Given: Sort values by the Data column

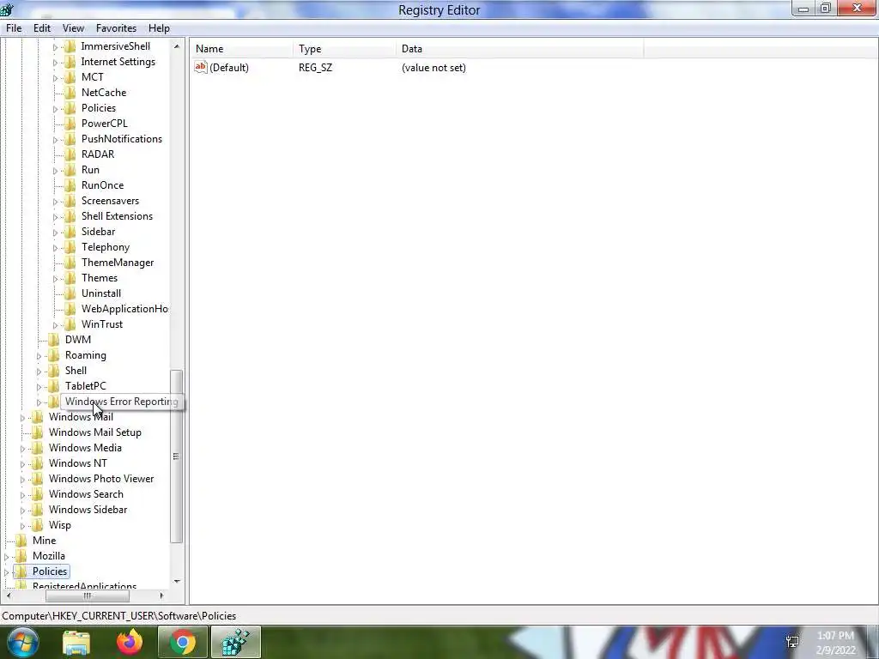Looking at the screenshot, I should [x=519, y=49].
